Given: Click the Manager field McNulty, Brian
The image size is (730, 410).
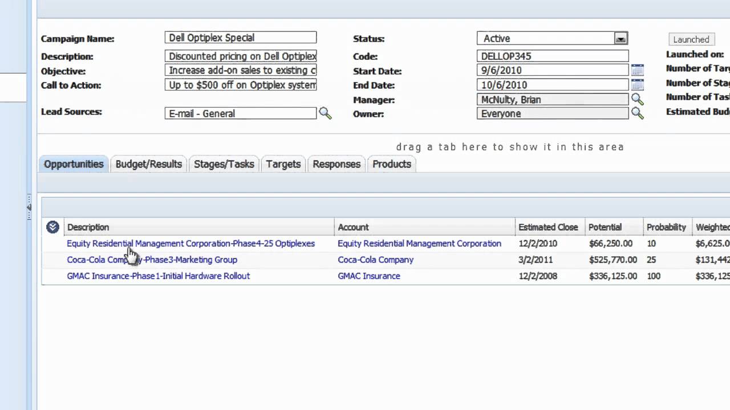Looking at the screenshot, I should pos(553,100).
